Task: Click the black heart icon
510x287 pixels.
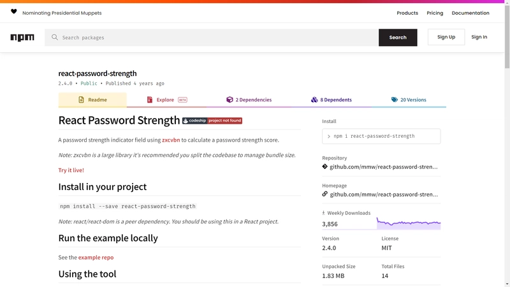Action: coord(14,12)
